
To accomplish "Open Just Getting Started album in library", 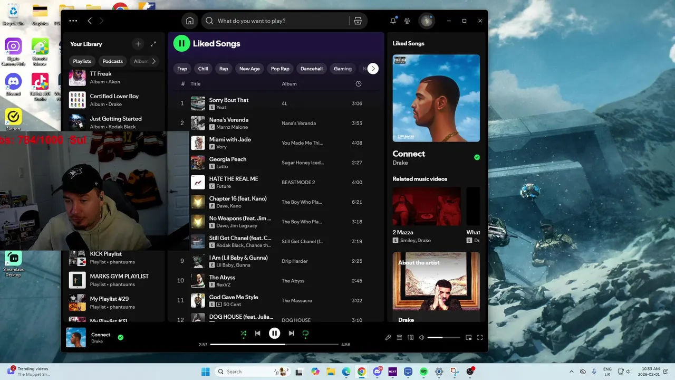I will tap(114, 122).
